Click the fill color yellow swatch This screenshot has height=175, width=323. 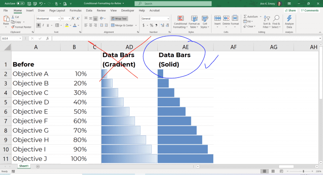click(67, 25)
